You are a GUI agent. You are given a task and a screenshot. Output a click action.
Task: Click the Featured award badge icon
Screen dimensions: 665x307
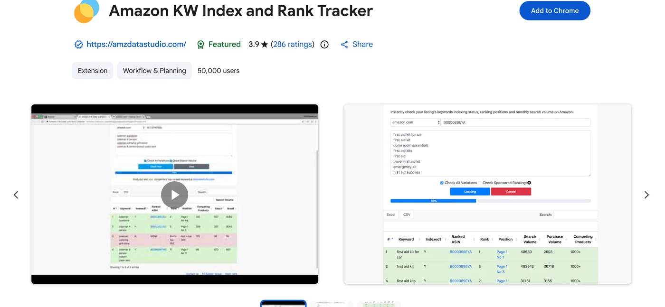click(x=200, y=44)
